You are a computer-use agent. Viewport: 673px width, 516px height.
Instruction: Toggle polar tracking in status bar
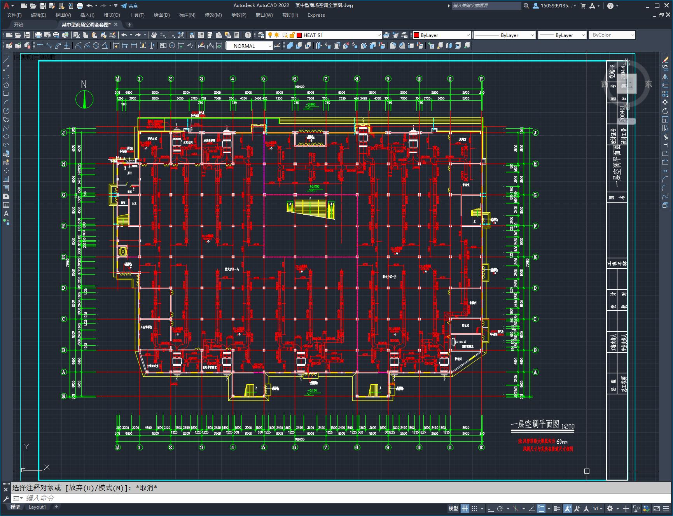coord(500,508)
